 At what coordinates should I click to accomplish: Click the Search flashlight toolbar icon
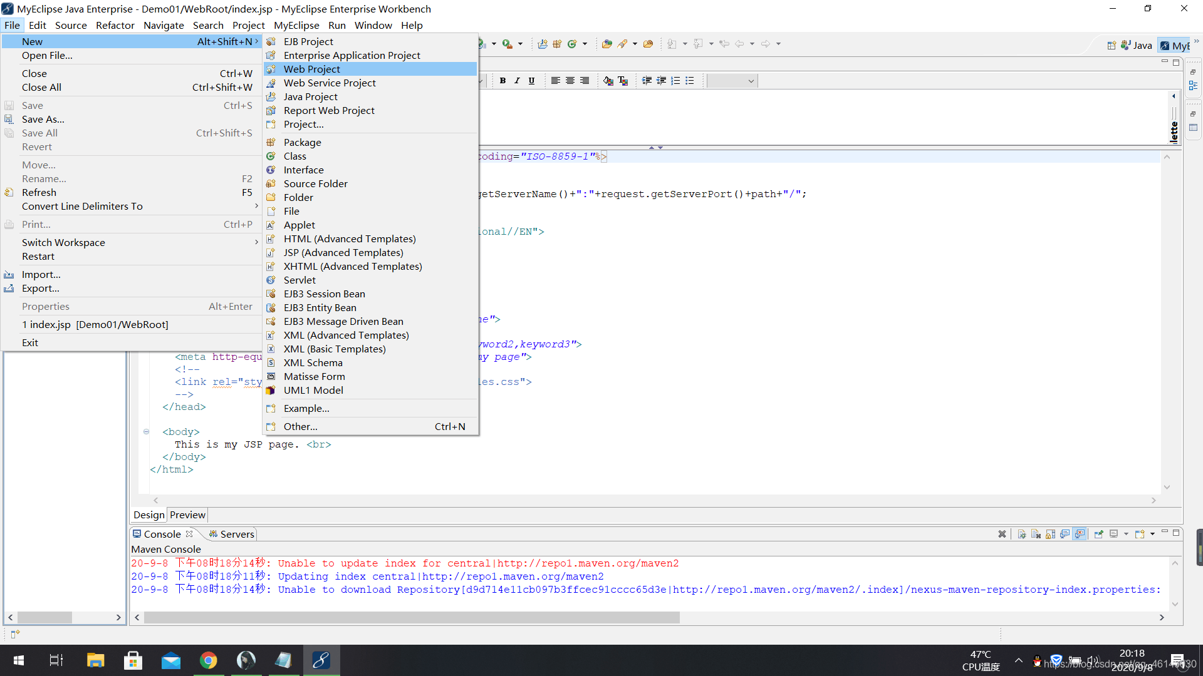(622, 44)
